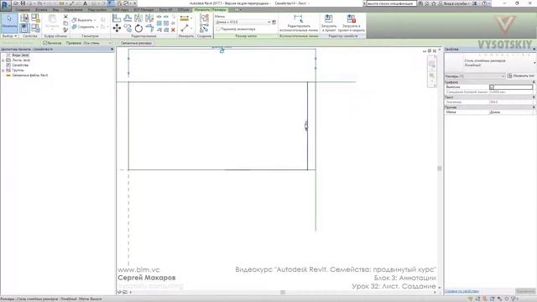Viewport: 537px width, 302px height.
Task: Click the horizontal scrollbar of drawing view
Action: pyautogui.click(x=283, y=292)
